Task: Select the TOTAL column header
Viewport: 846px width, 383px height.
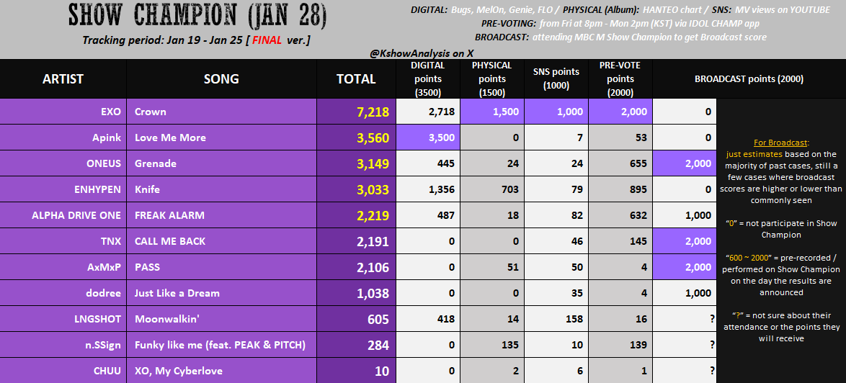Action: (356, 78)
